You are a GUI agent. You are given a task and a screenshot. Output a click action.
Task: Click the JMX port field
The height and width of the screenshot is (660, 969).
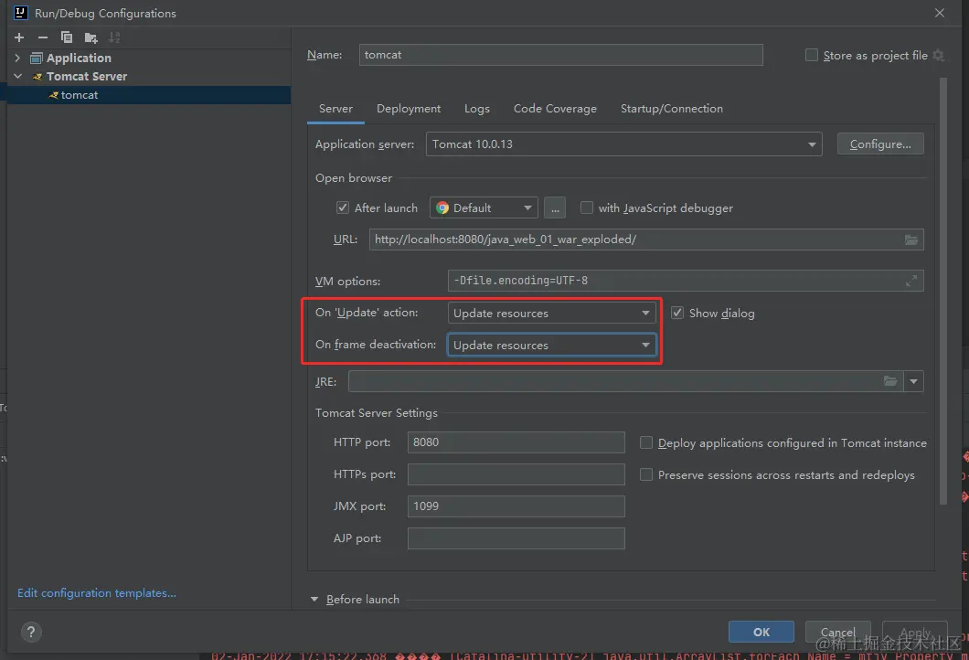(x=516, y=506)
